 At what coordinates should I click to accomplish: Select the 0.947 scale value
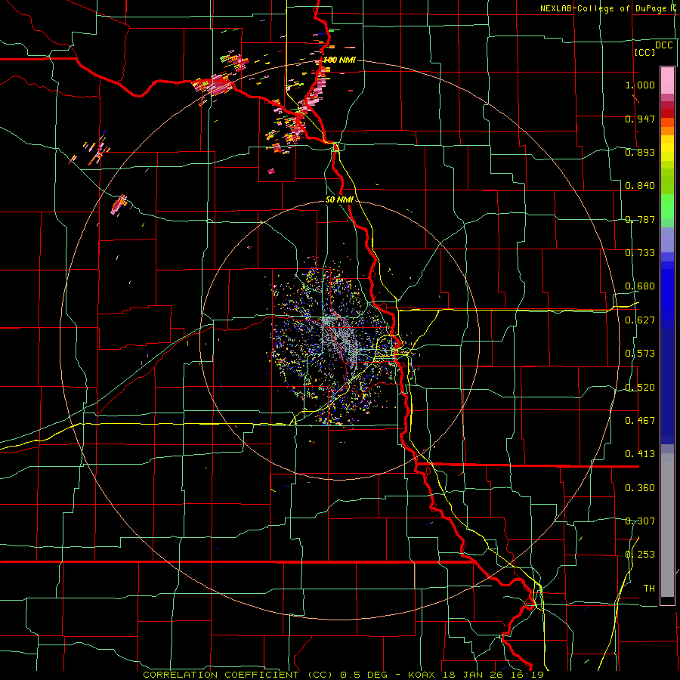click(x=640, y=119)
